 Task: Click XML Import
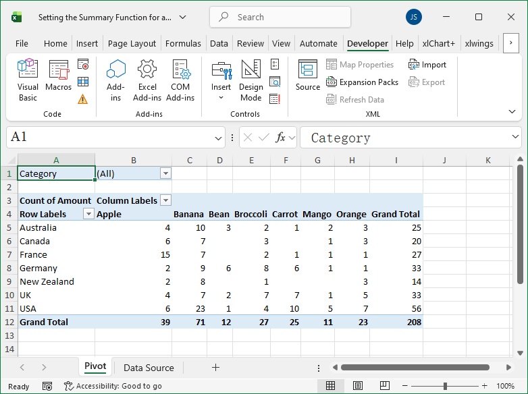click(427, 64)
